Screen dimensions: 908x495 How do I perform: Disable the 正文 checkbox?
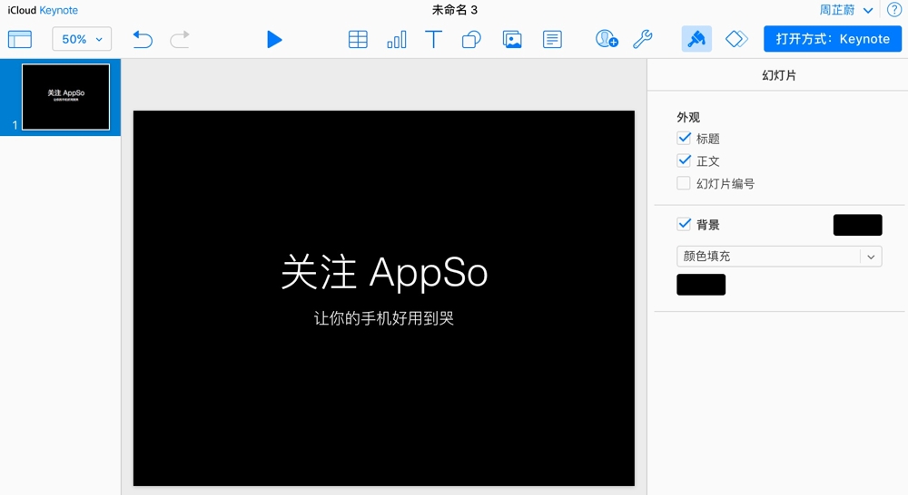point(685,160)
